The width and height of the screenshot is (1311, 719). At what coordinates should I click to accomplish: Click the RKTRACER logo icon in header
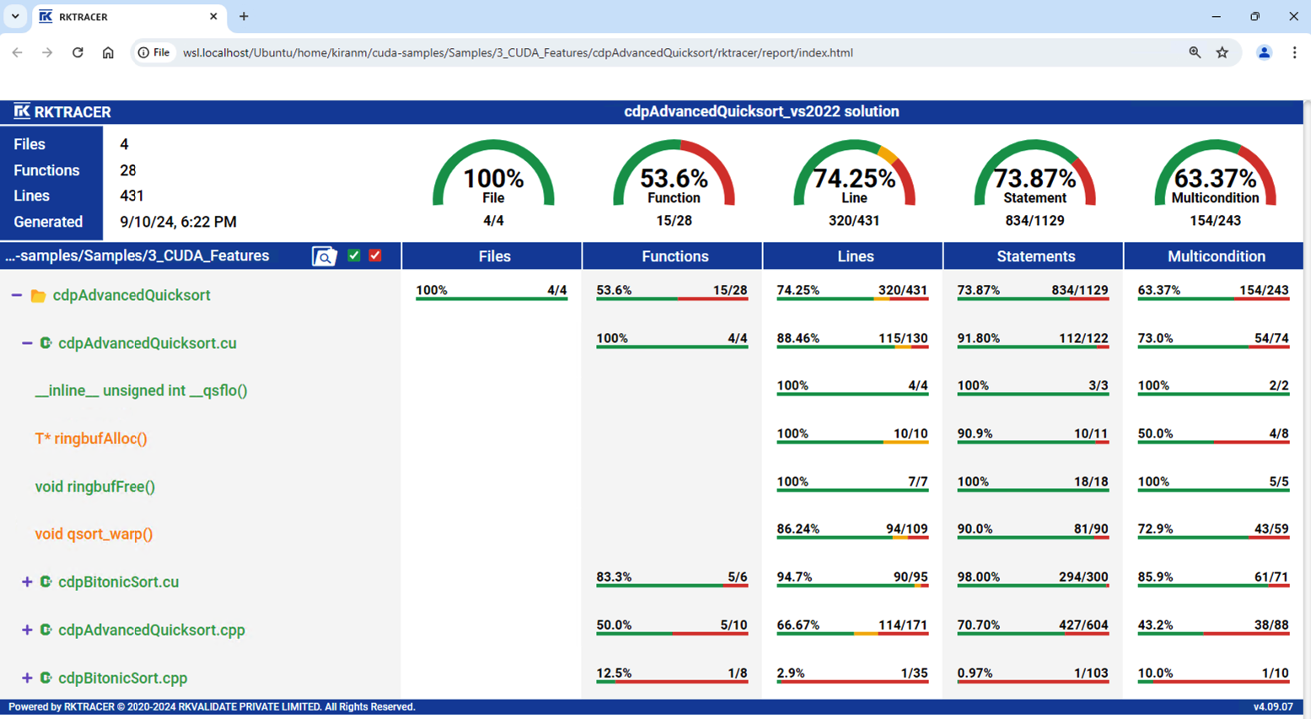coord(22,111)
